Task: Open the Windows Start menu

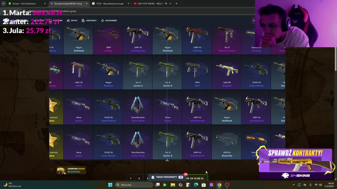Action: (x=110, y=185)
